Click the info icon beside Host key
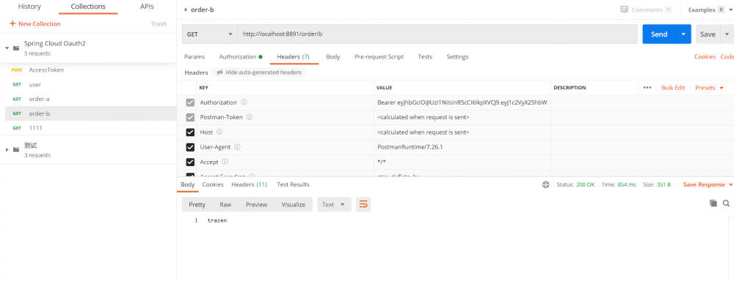 click(219, 132)
